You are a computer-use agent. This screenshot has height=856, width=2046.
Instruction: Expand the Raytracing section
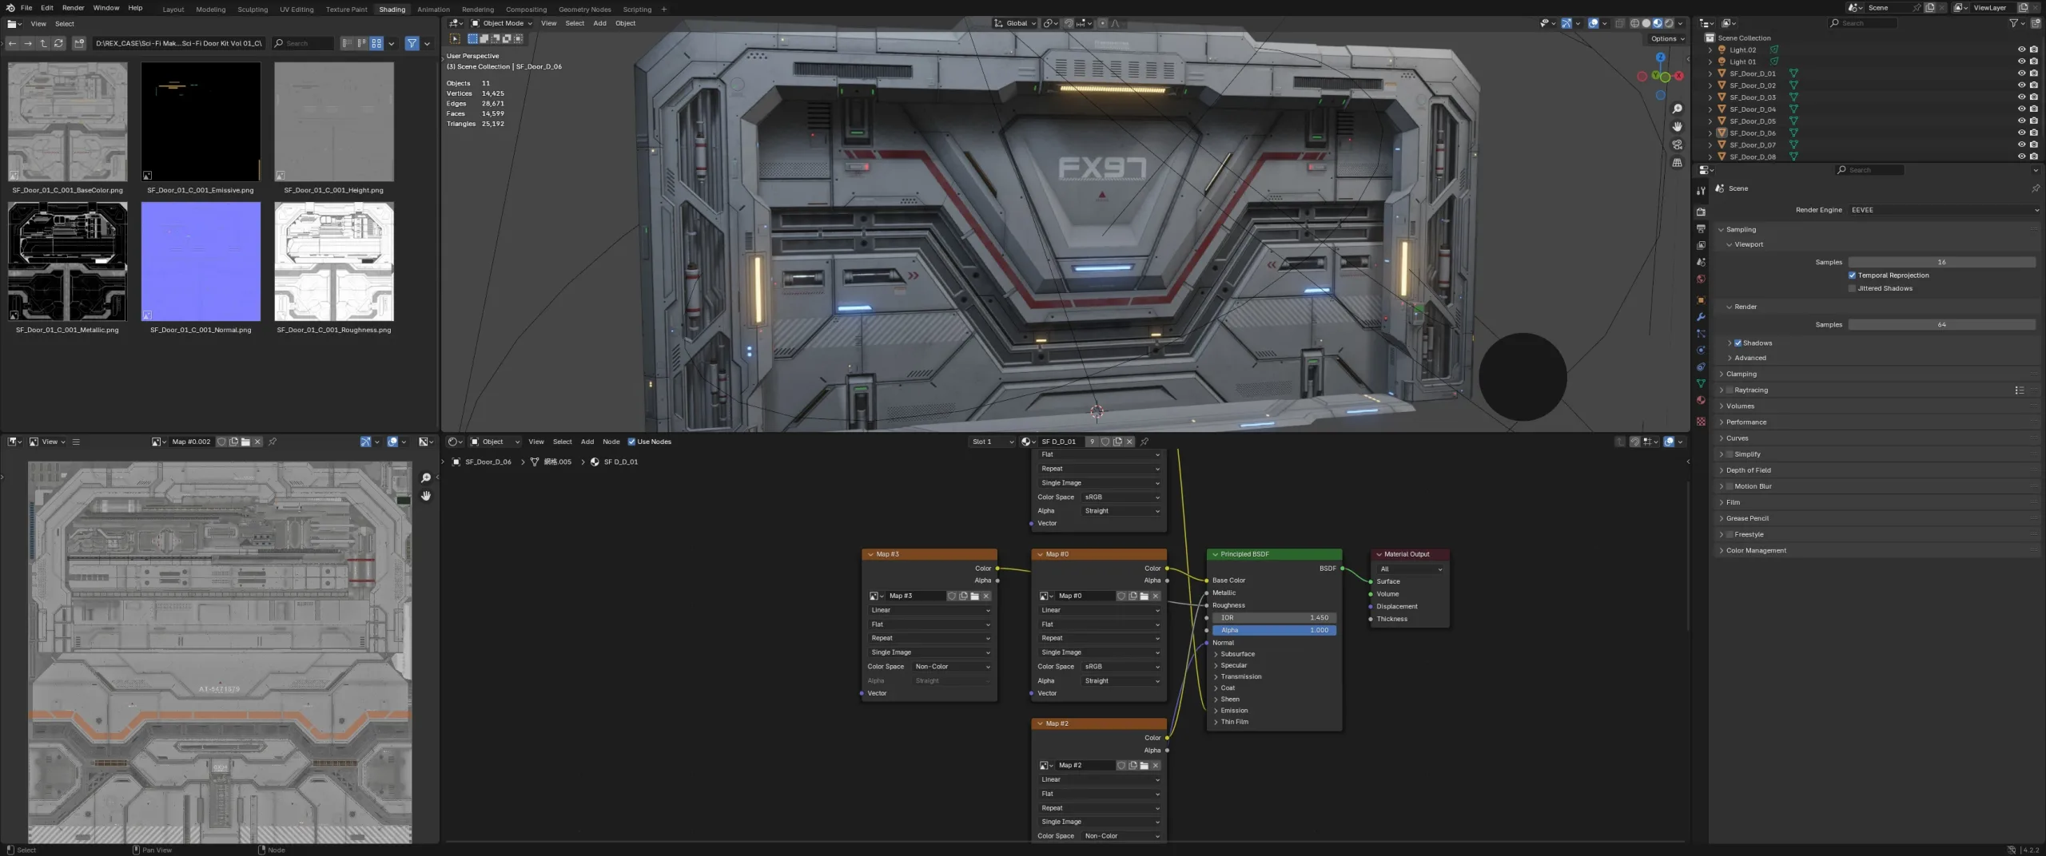(1722, 390)
